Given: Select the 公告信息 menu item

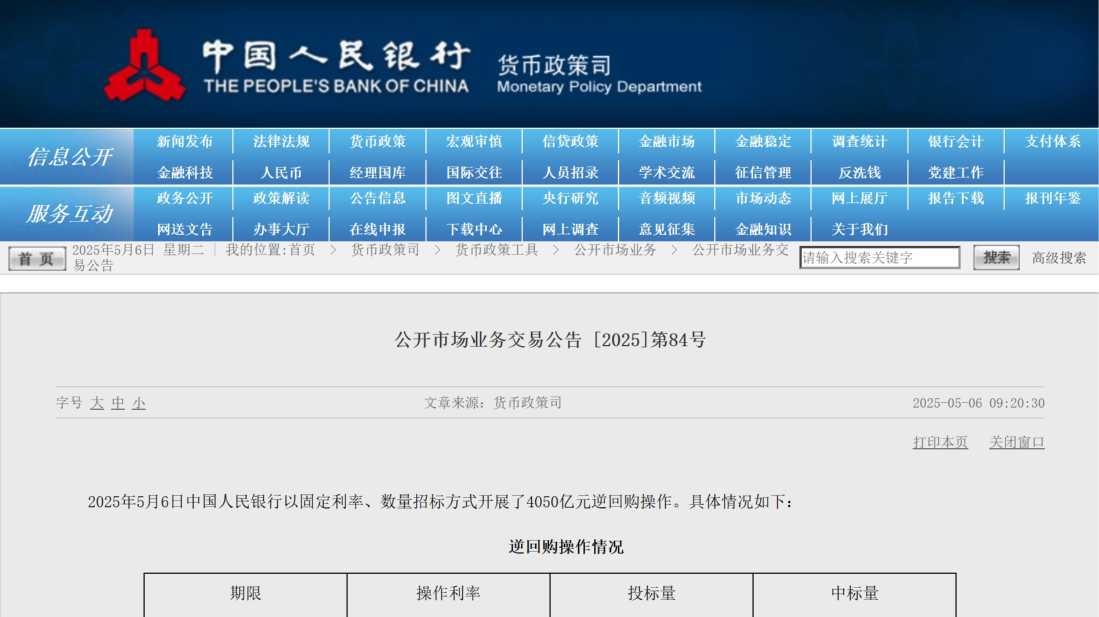Looking at the screenshot, I should click(x=378, y=198).
